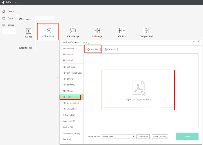Choose PDF to Scanned Copy
This screenshot has width=203, height=145.
[72, 73]
